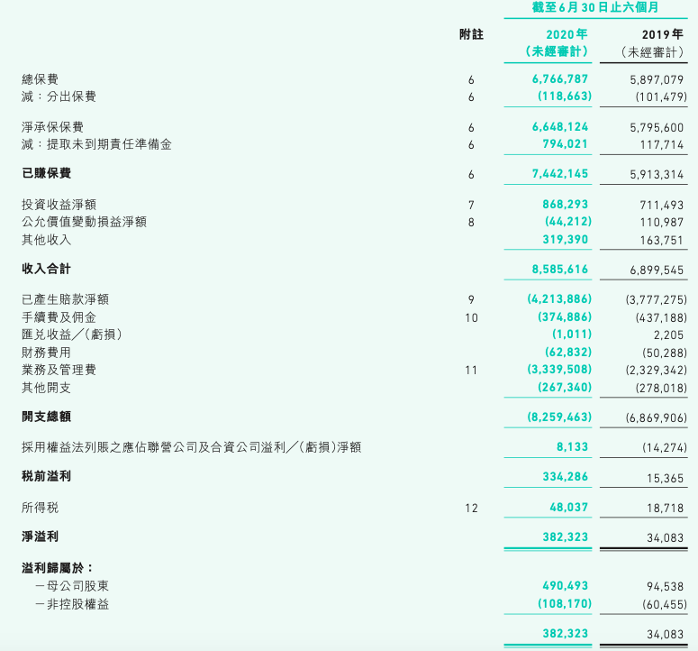Open note 7 beside 投資收益淨額
Viewport: 698px width, 651px height.
coord(471,205)
